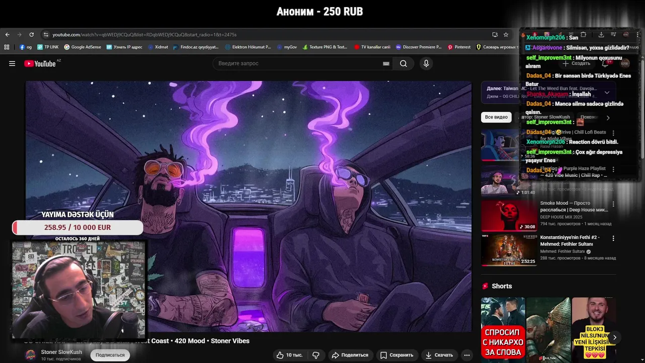This screenshot has width=645, height=363.
Task: Click 'Smoke Mood — Просто расслабься' video title
Action: click(x=574, y=206)
